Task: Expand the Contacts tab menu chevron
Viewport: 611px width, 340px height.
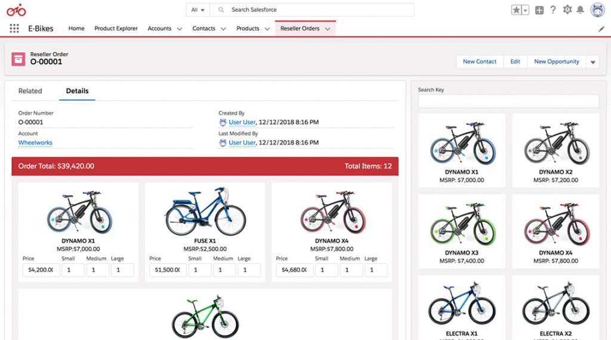Action: pyautogui.click(x=223, y=29)
